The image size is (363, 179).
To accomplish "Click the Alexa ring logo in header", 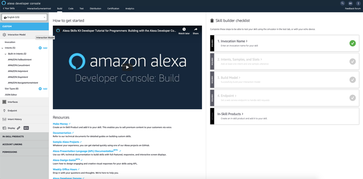I will 4,3.
